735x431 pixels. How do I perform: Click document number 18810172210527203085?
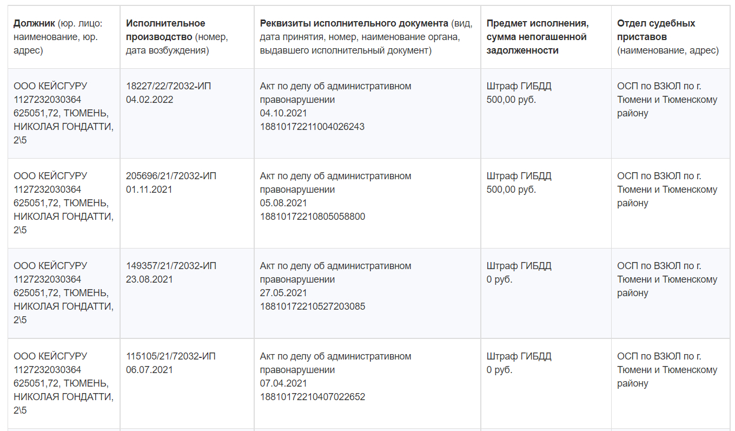click(312, 306)
